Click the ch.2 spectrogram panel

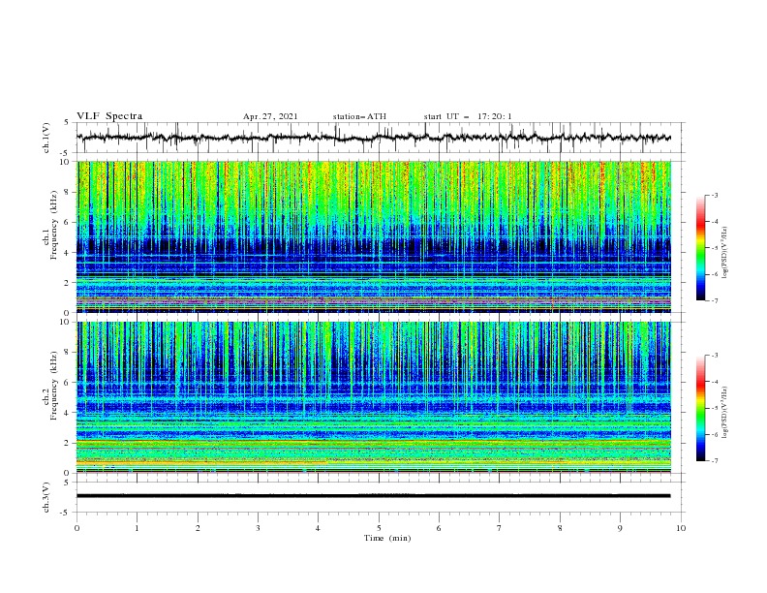(x=374, y=397)
